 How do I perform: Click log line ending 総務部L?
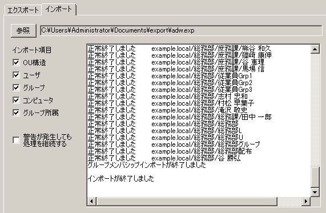click(x=164, y=131)
